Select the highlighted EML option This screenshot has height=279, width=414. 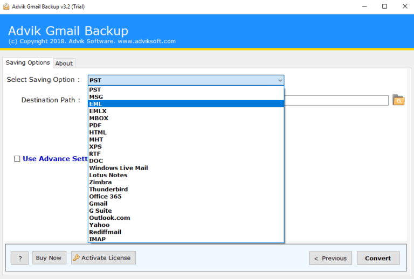(x=186, y=104)
